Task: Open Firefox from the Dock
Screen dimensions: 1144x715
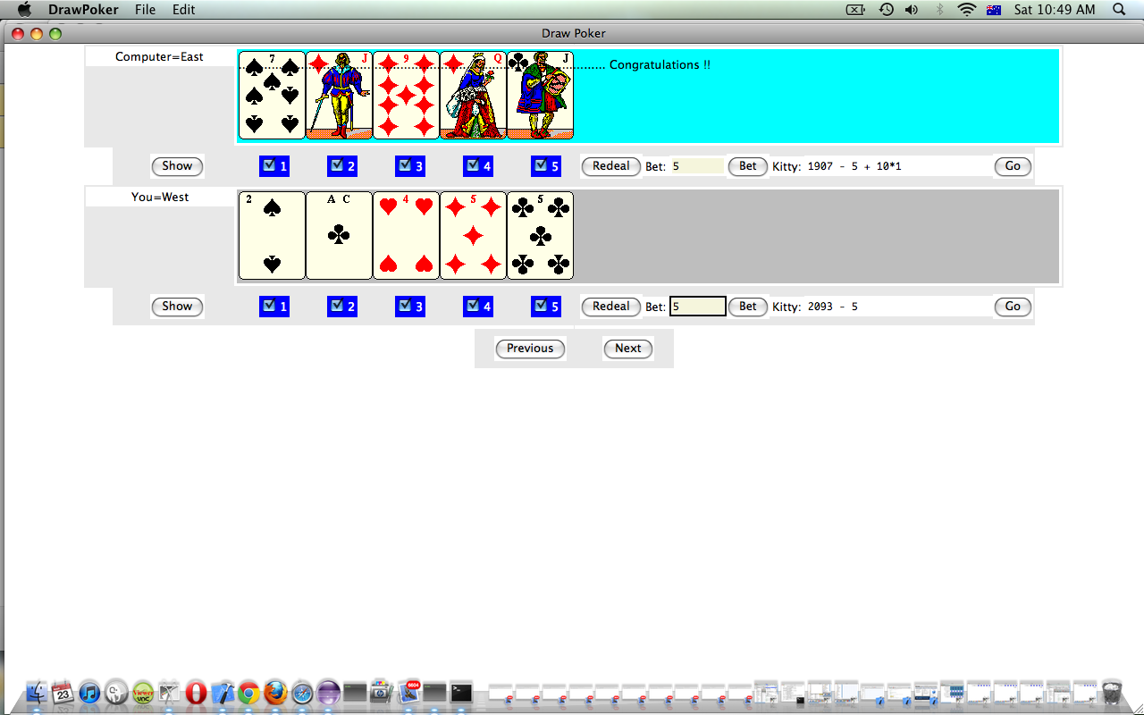Action: [275, 693]
